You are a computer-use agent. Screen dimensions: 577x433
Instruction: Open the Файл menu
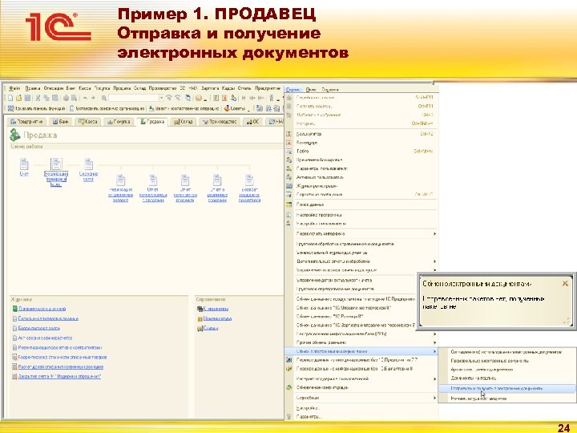point(14,88)
